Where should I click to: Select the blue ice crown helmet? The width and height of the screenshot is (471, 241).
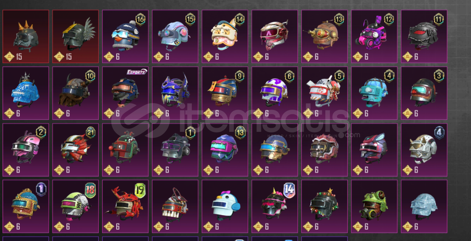[x=26, y=93]
